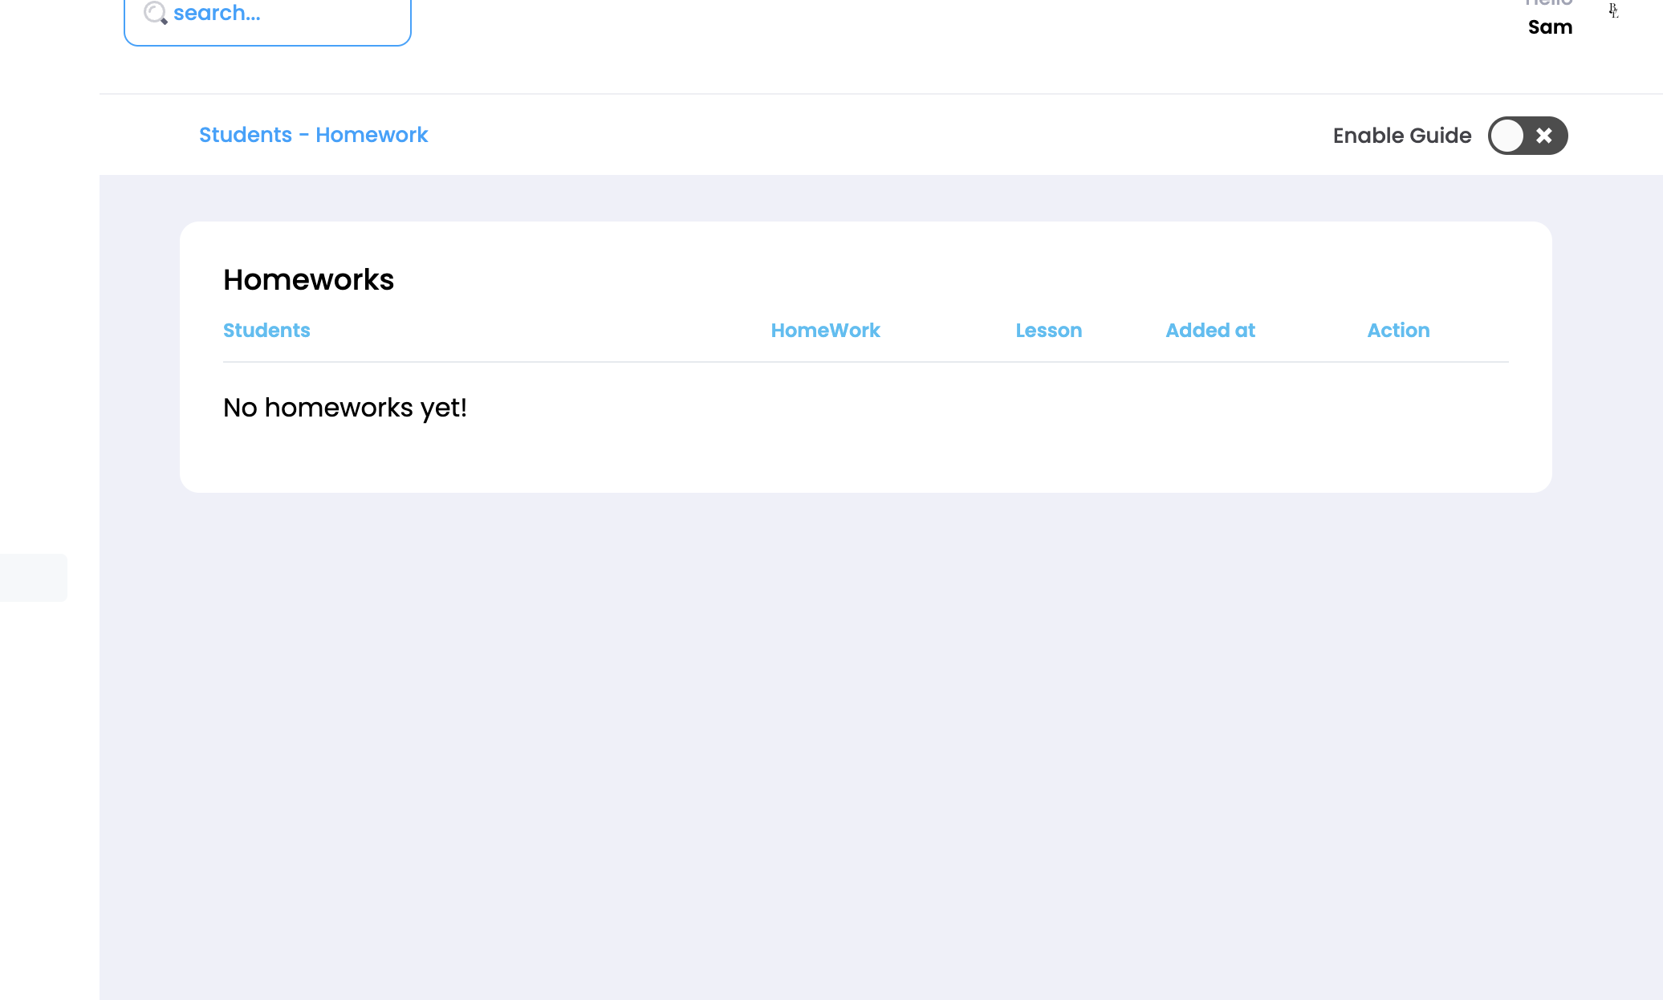The height and width of the screenshot is (1000, 1663).
Task: Click the white knob of the guide toggle
Action: tap(1508, 136)
